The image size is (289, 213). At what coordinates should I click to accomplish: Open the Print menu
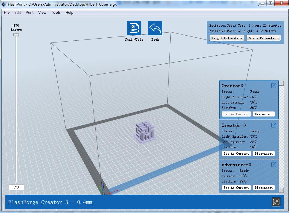pos(30,12)
